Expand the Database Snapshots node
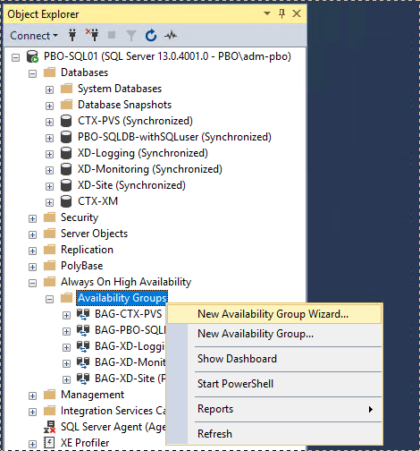Viewport: 420px width, 451px height. click(49, 106)
